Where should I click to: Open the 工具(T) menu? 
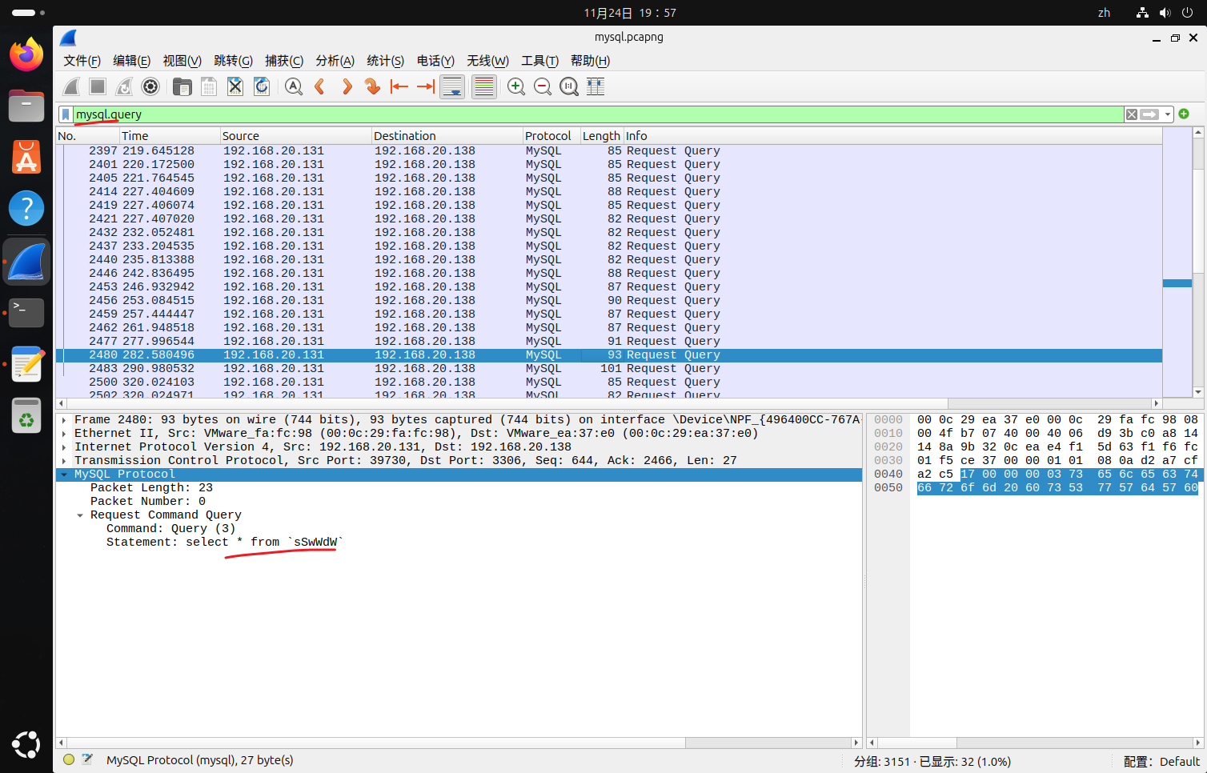(539, 61)
